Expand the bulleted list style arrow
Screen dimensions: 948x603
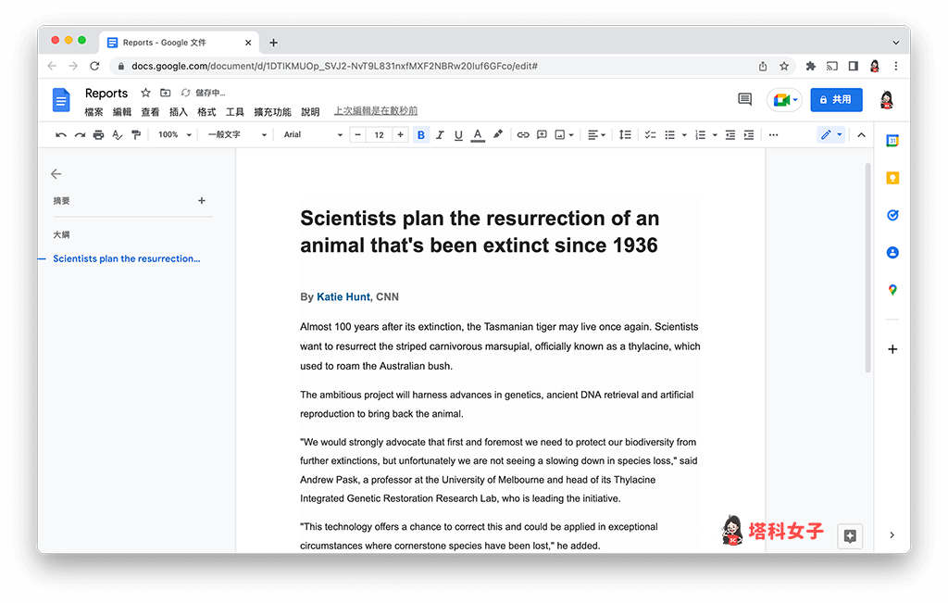684,135
